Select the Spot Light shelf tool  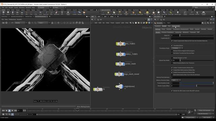coord(114,13)
